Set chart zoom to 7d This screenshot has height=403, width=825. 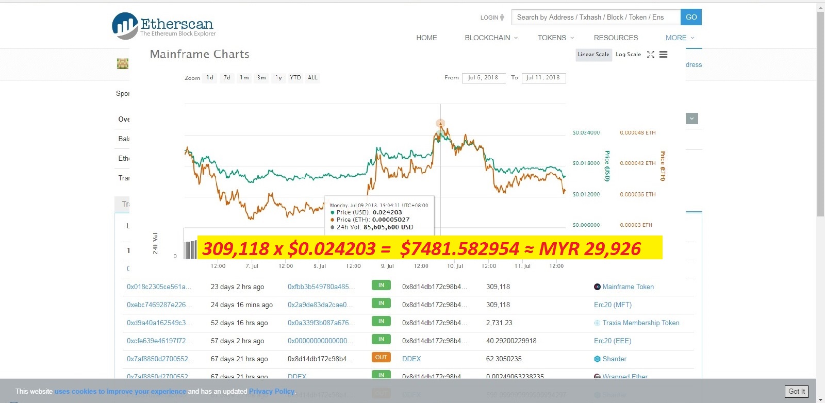[x=227, y=78]
